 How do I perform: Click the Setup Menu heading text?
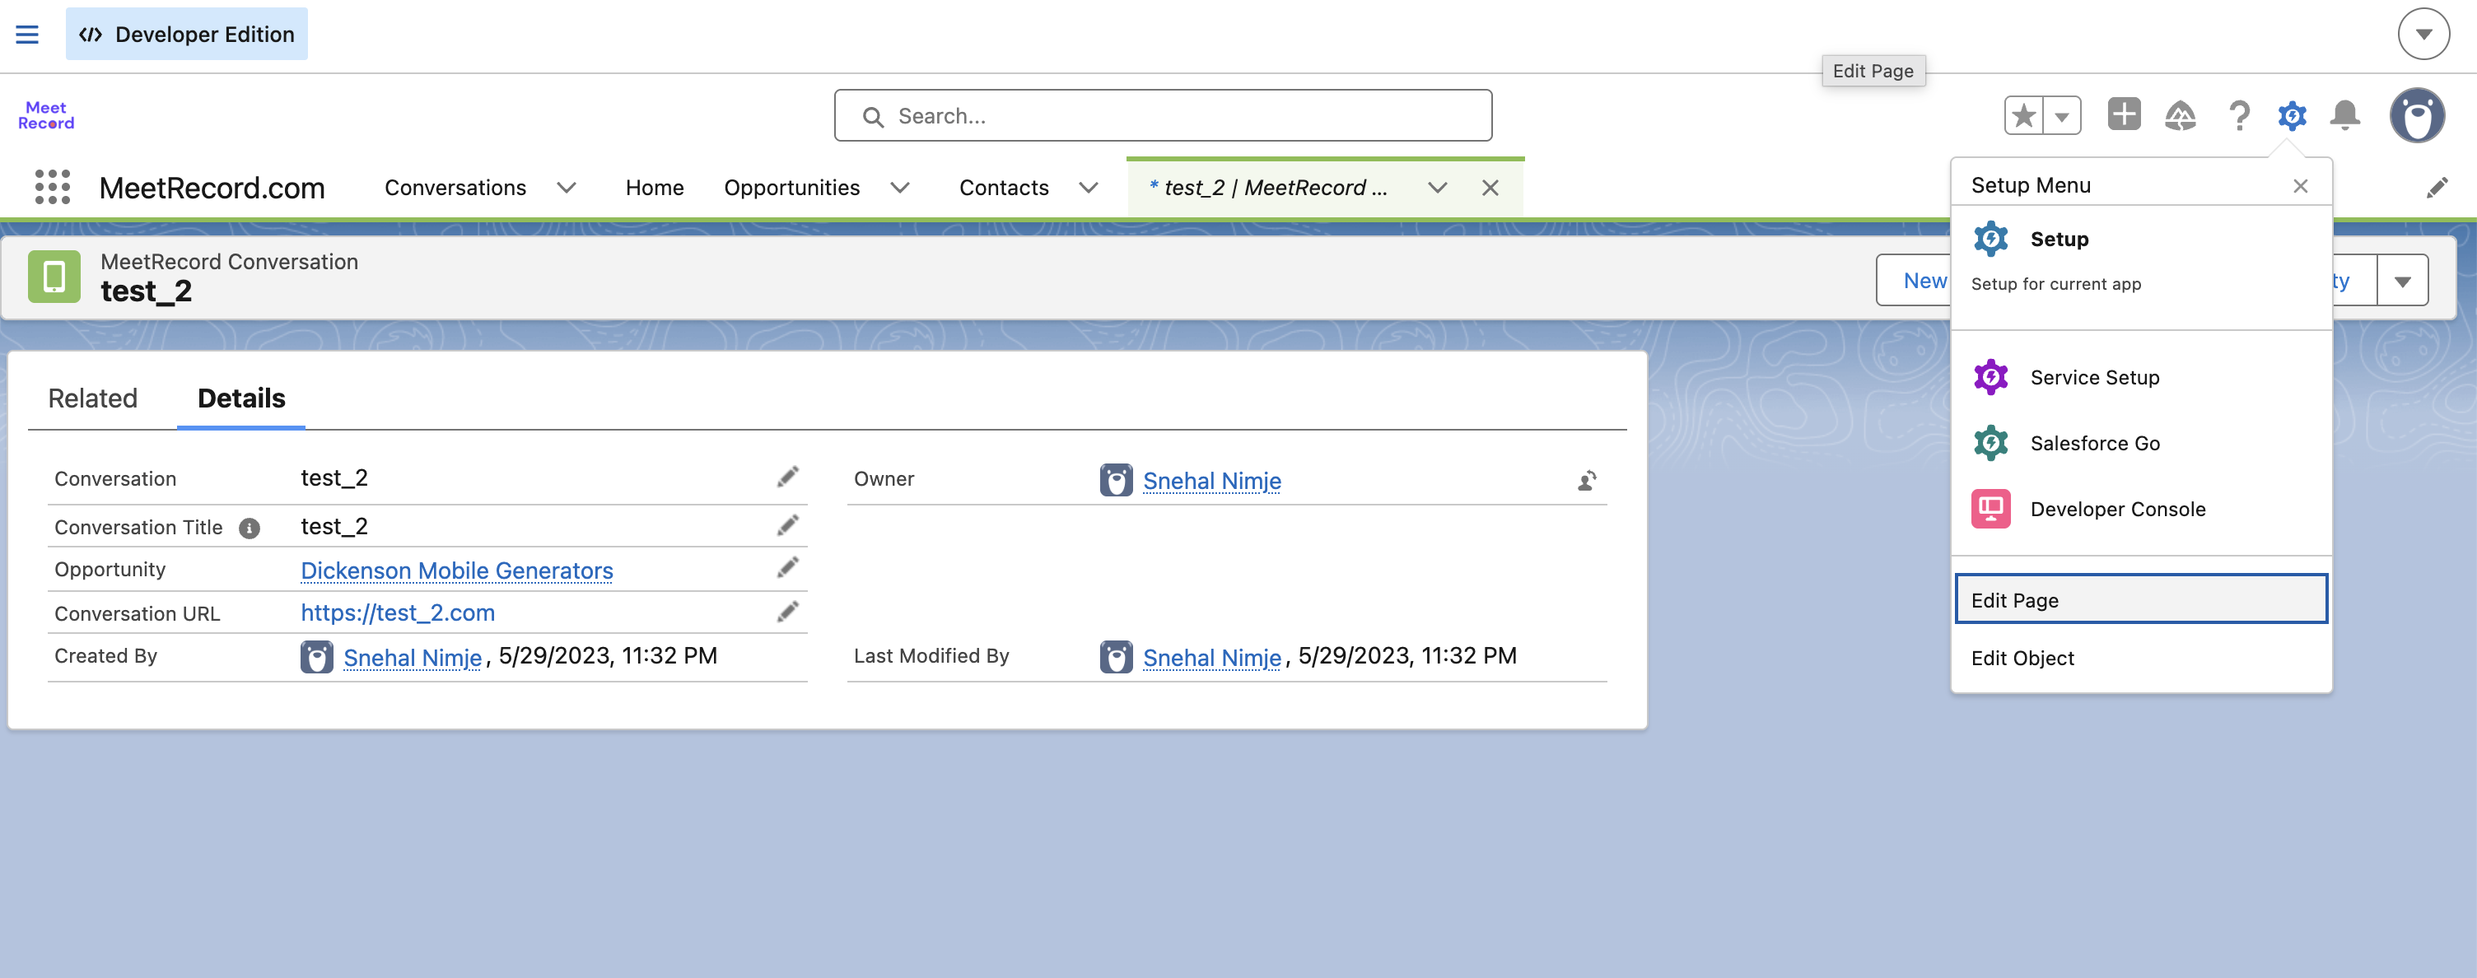click(x=2031, y=185)
